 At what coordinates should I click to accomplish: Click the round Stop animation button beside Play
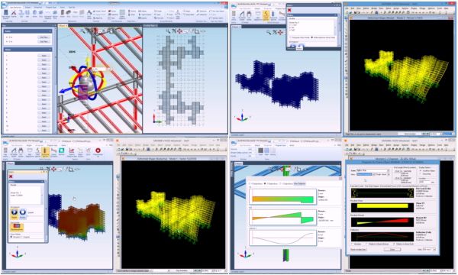pyautogui.click(x=23, y=212)
